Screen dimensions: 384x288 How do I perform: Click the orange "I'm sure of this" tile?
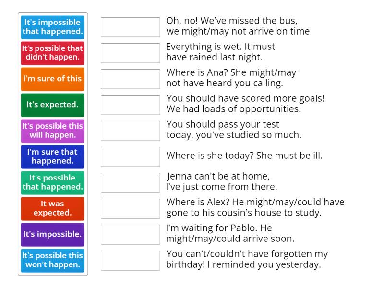click(x=52, y=79)
